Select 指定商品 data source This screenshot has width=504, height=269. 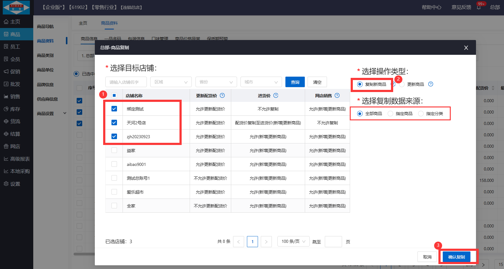tap(390, 114)
